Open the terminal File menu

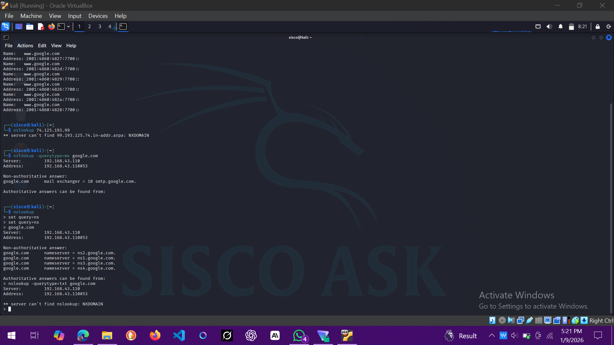point(9,46)
